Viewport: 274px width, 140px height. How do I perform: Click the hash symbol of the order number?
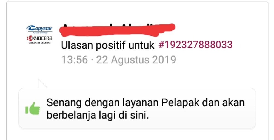click(161, 45)
